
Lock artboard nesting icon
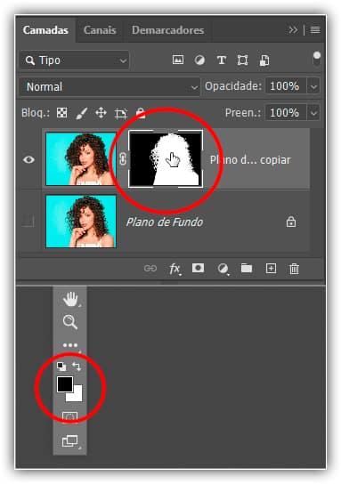tap(121, 114)
